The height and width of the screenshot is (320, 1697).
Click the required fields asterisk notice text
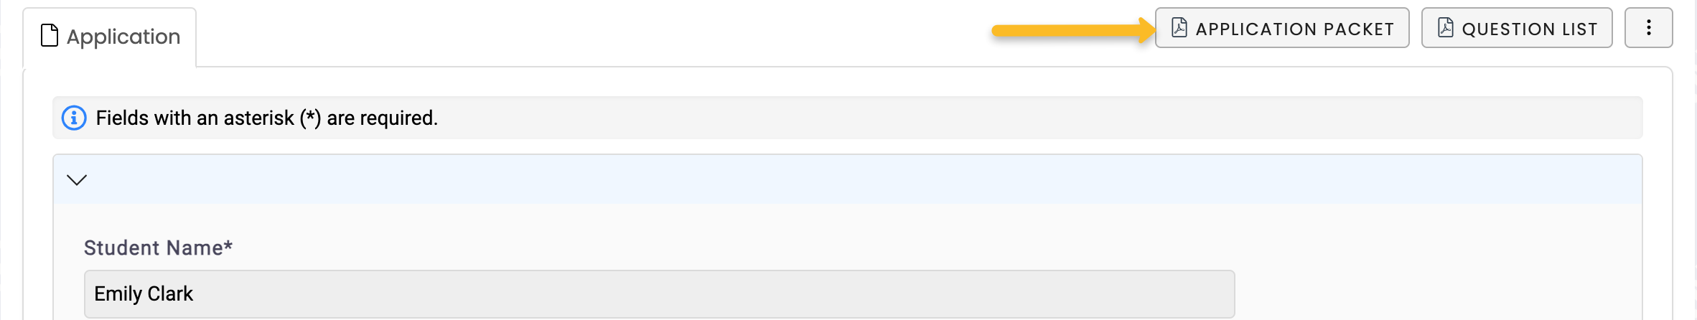click(x=267, y=118)
